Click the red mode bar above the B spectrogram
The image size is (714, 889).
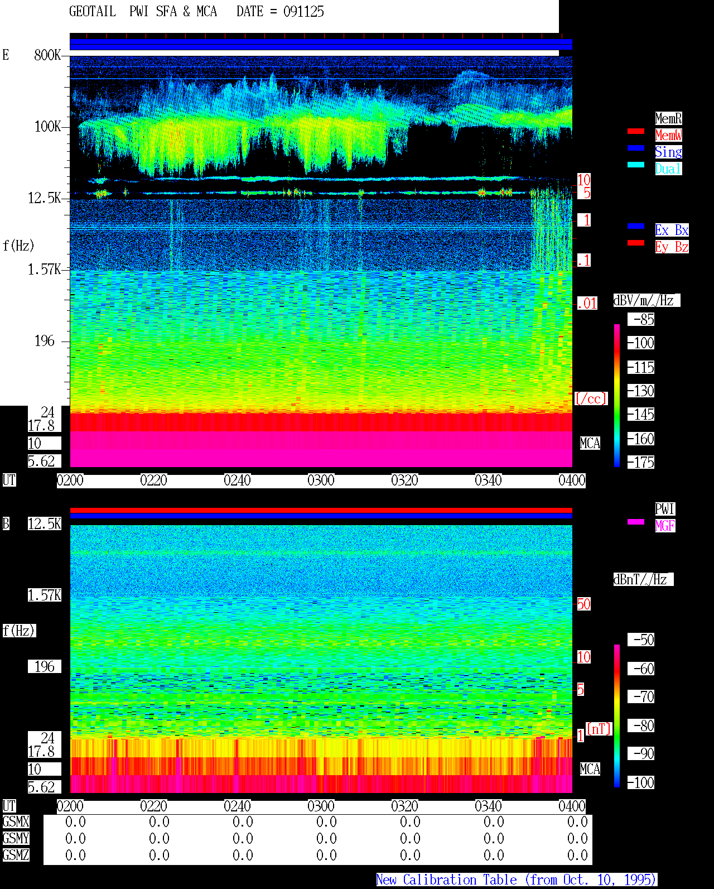pyautogui.click(x=321, y=510)
